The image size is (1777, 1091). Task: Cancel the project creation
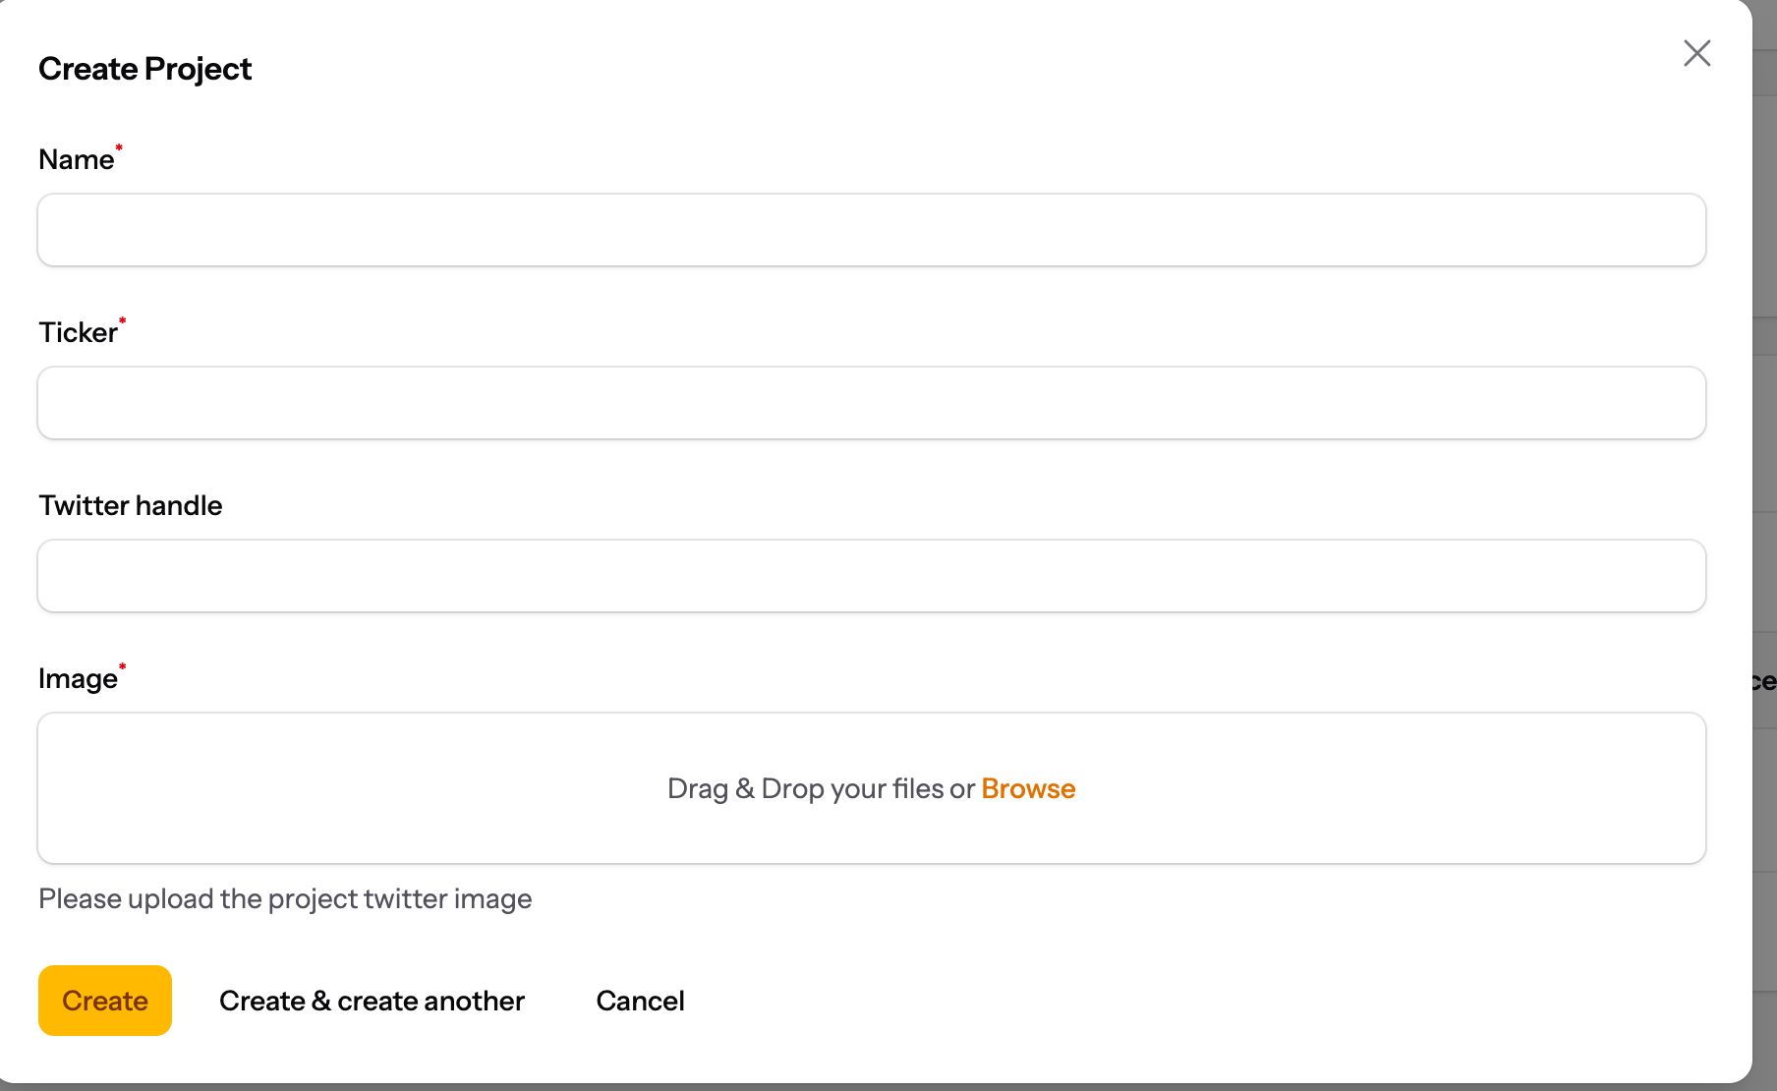point(640,1001)
